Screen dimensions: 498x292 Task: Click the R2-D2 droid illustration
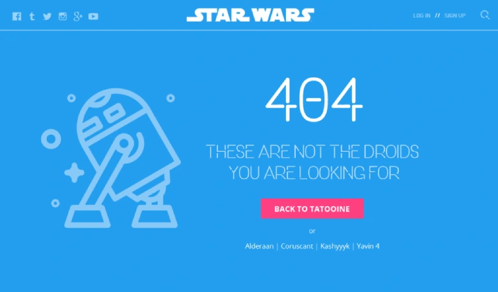click(x=123, y=158)
